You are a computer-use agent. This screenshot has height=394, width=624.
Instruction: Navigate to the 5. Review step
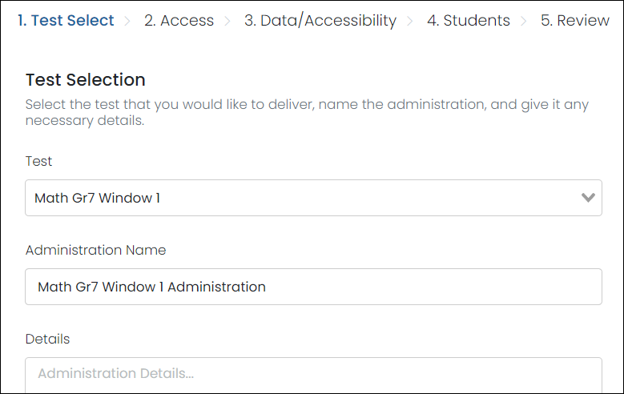[574, 21]
